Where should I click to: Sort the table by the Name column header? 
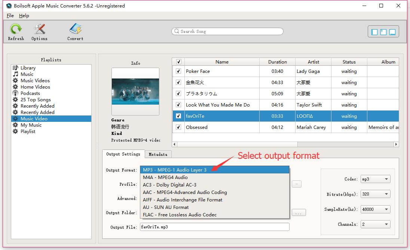tap(222, 62)
